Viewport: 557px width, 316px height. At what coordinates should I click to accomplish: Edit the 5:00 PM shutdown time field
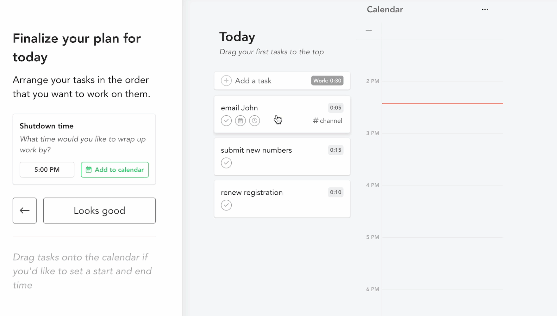[47, 170]
